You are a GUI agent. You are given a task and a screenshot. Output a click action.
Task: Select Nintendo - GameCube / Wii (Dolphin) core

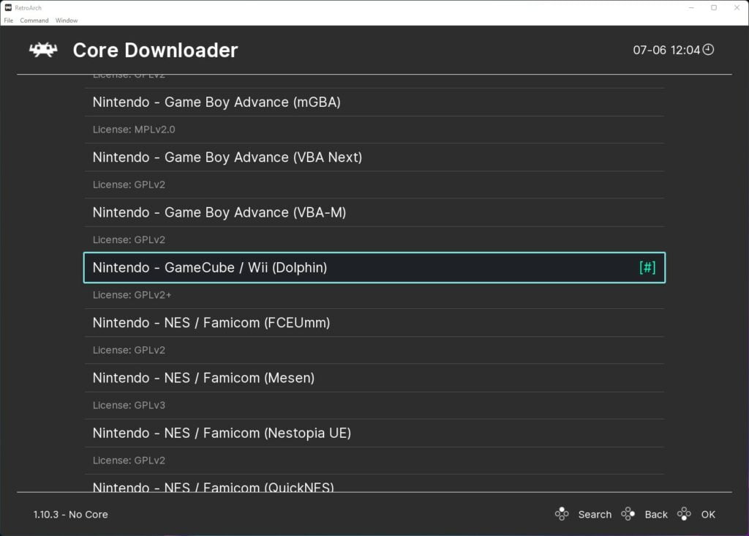pyautogui.click(x=374, y=267)
